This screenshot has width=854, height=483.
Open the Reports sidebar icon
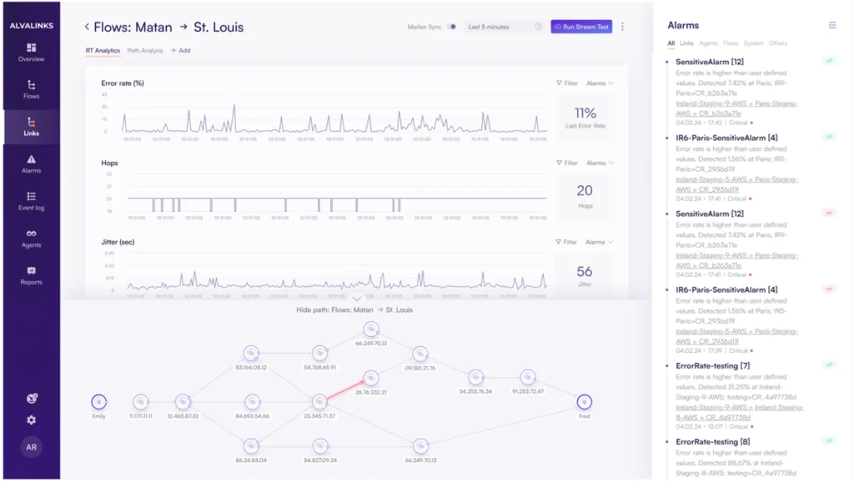pos(31,275)
